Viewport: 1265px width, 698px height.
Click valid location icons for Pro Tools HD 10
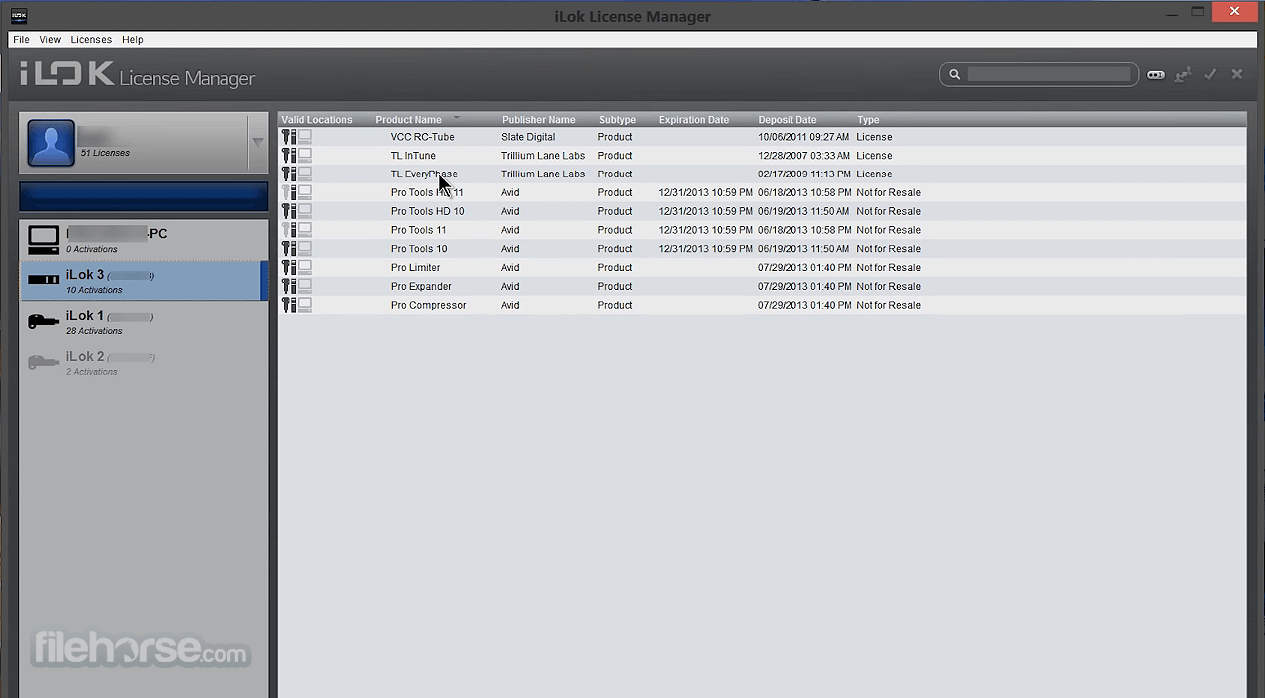coord(296,211)
